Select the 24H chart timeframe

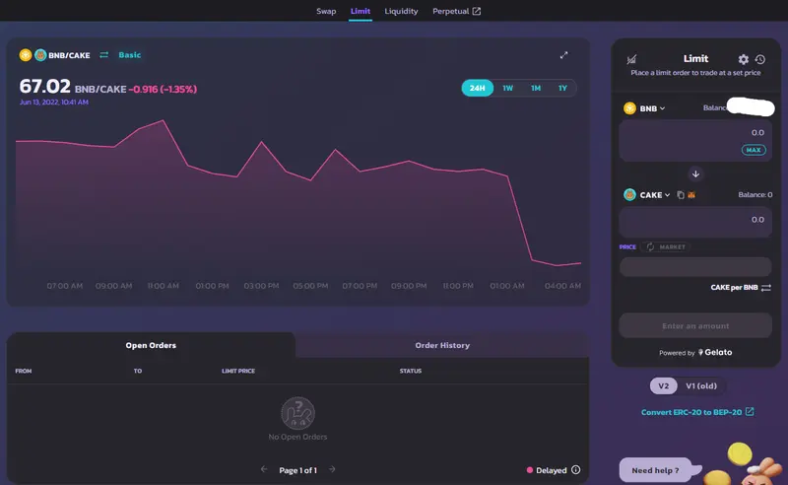click(478, 88)
